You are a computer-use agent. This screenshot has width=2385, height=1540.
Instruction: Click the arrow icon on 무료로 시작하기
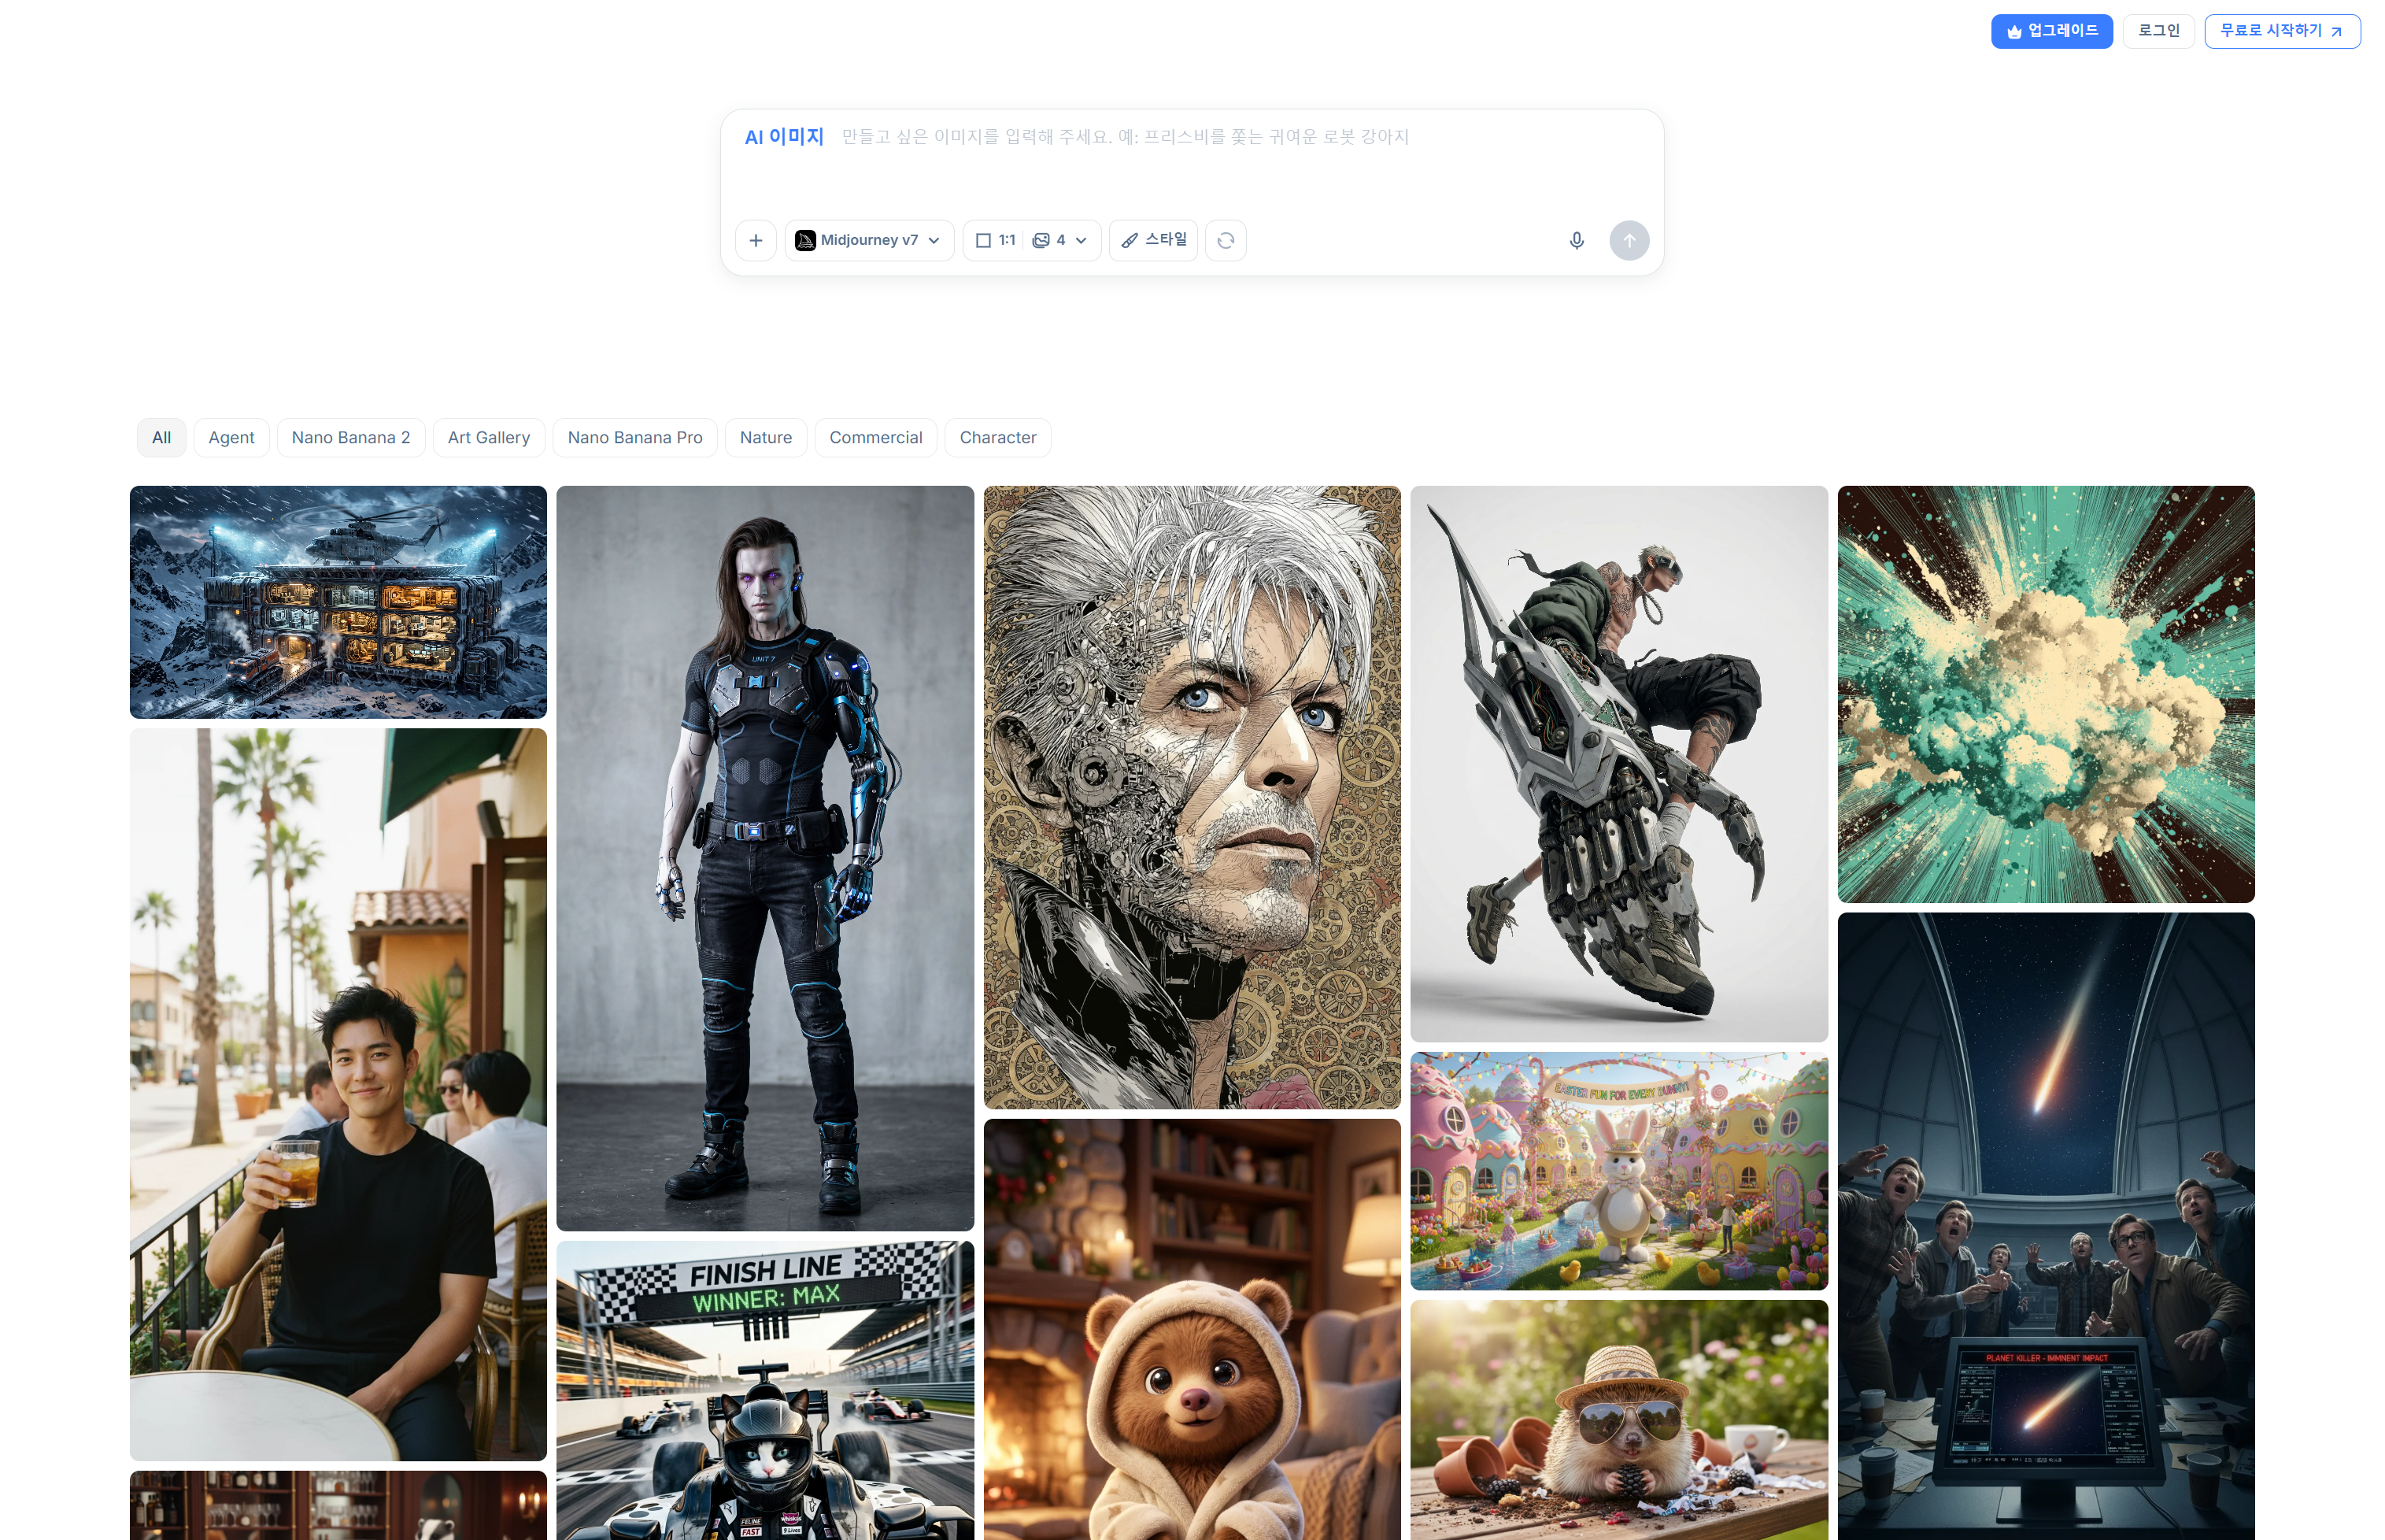pyautogui.click(x=2336, y=32)
